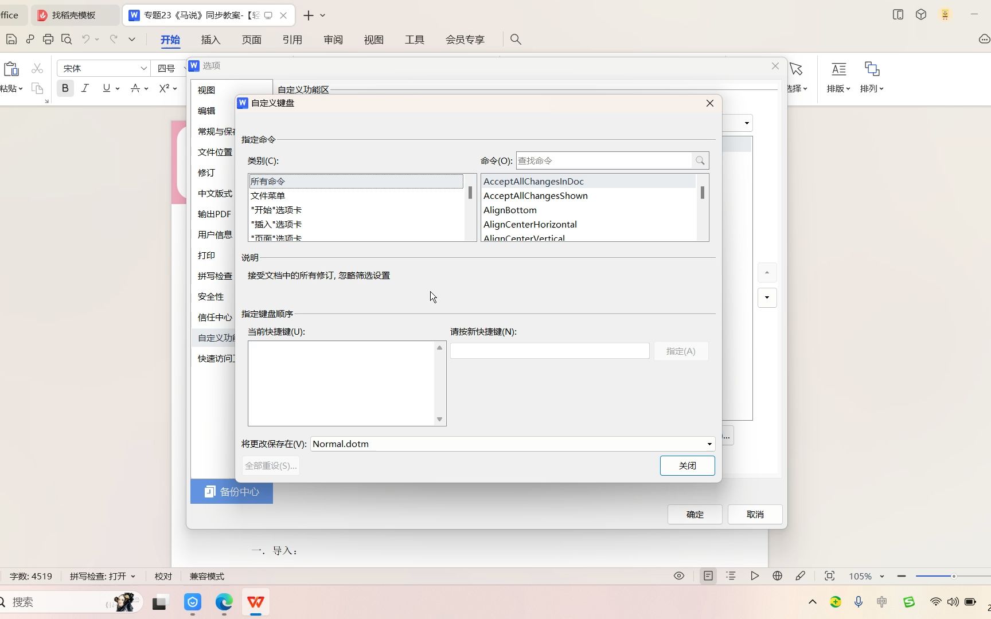
Task: Toggle Italic formatting
Action: pos(85,88)
